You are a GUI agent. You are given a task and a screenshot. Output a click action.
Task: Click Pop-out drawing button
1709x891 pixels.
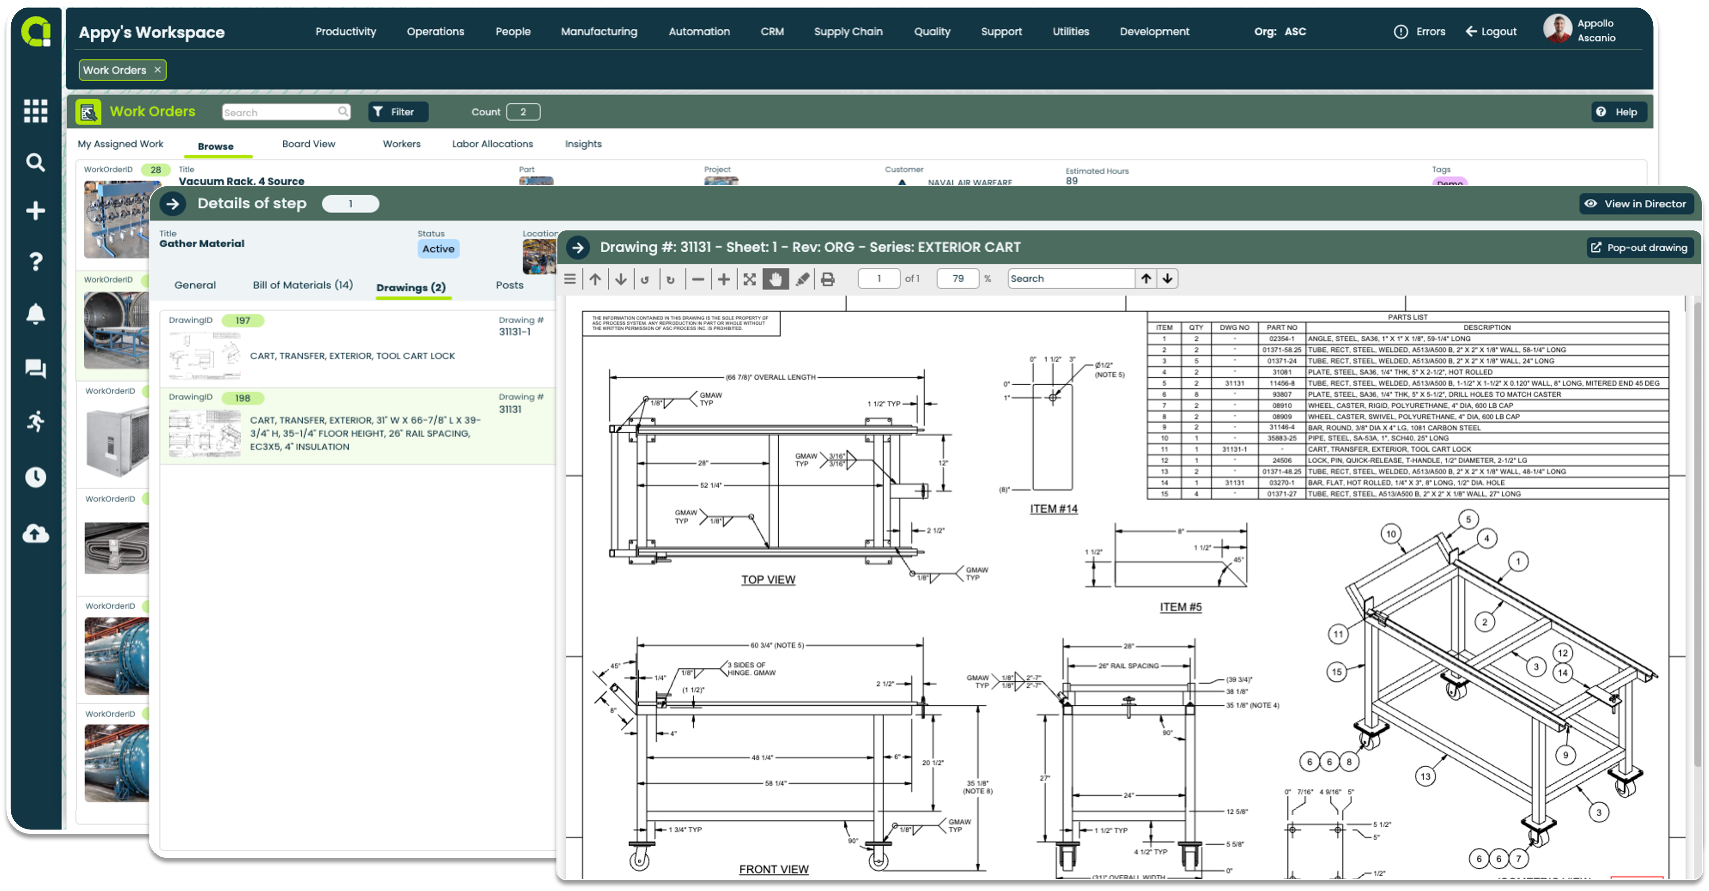coord(1639,248)
